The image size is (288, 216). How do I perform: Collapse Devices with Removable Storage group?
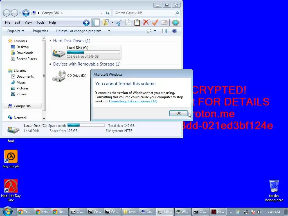pyautogui.click(x=51, y=64)
